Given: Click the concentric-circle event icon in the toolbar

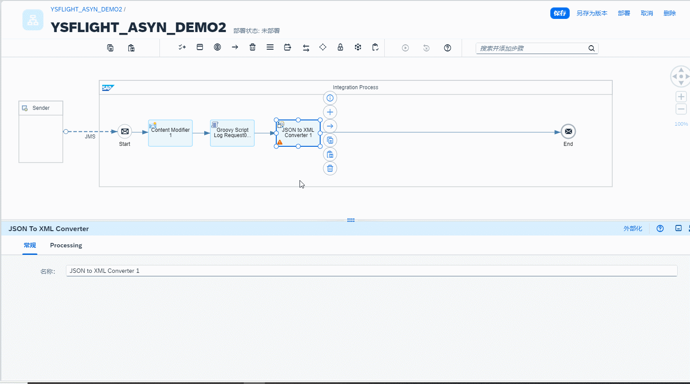Looking at the screenshot, I should click(x=217, y=47).
